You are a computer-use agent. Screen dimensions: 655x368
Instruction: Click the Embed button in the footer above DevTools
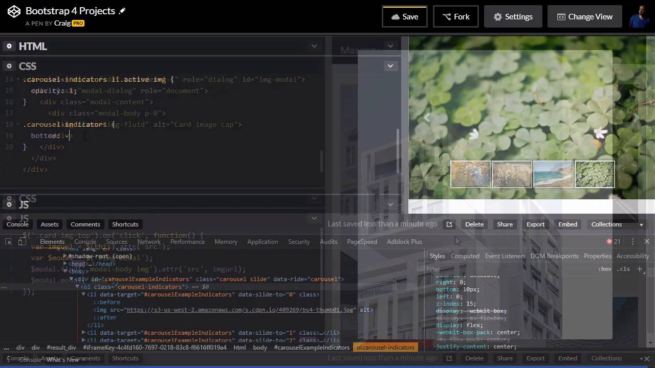pyautogui.click(x=567, y=224)
